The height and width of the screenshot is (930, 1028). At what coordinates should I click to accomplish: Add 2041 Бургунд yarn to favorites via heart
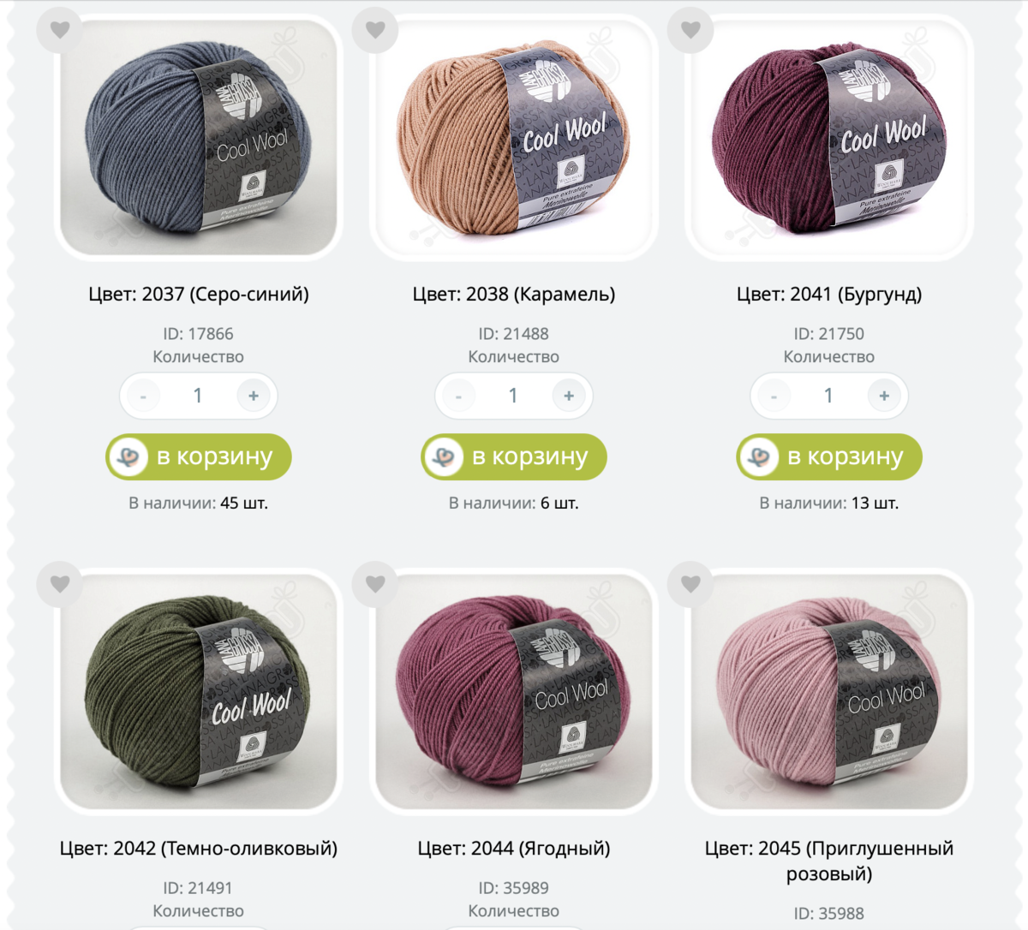(690, 29)
